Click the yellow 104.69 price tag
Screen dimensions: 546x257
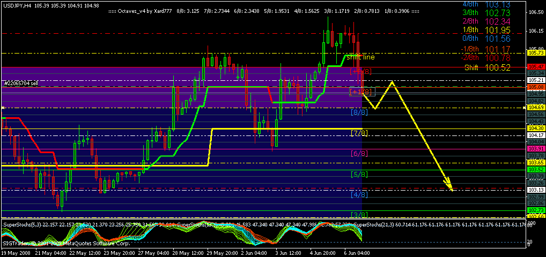[536, 108]
